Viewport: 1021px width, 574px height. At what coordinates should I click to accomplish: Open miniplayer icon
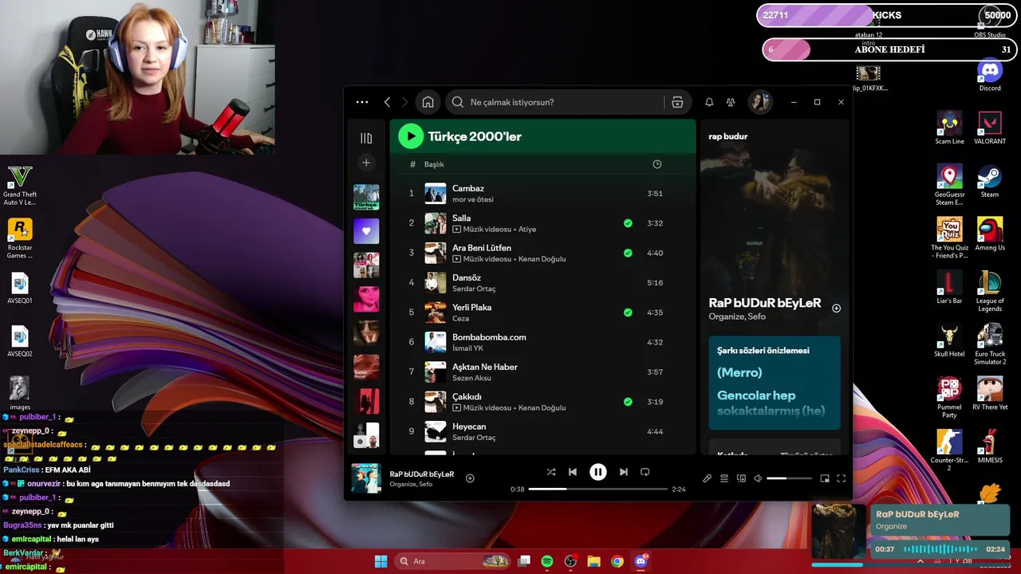tap(825, 478)
